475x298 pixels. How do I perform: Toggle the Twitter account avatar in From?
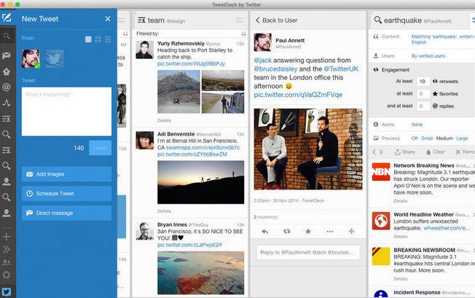[x=55, y=59]
